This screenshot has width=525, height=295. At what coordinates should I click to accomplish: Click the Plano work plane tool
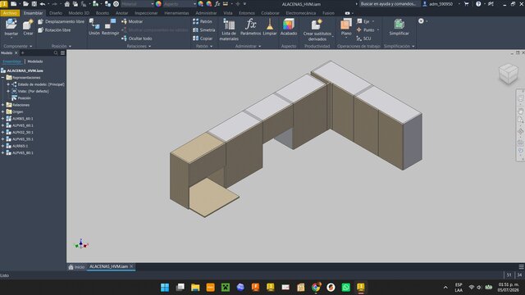coord(346,27)
